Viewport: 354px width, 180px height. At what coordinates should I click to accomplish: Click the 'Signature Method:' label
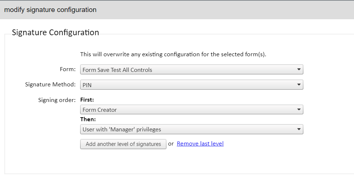[50, 84]
